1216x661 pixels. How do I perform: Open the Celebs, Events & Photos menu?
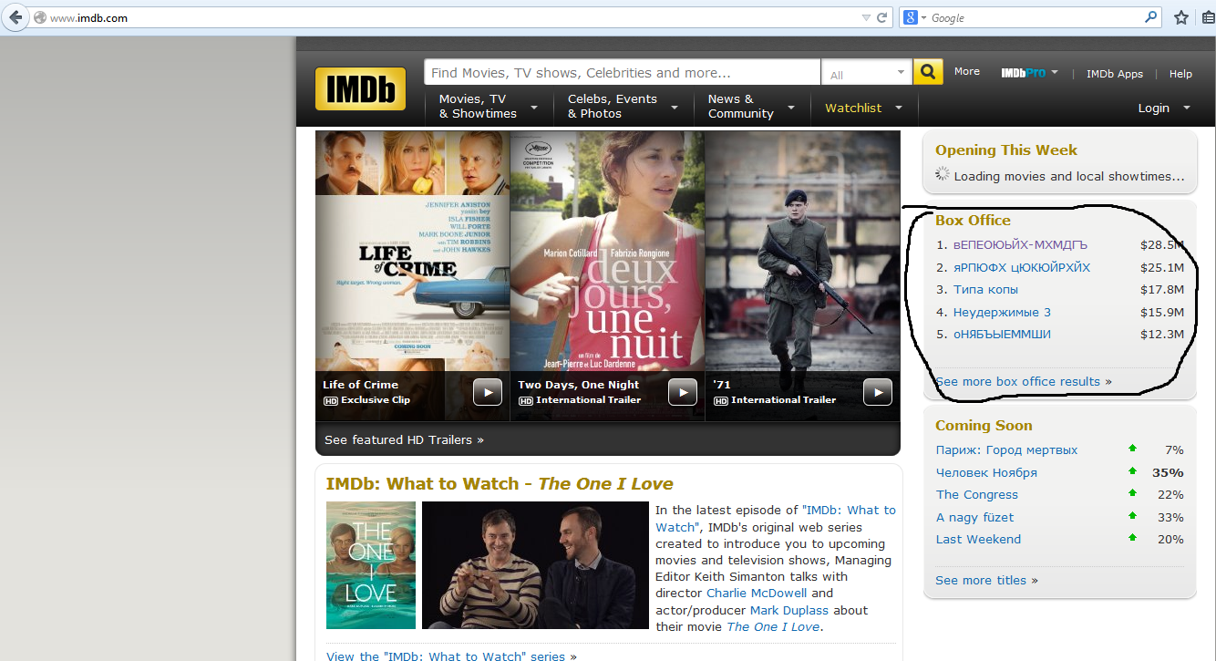click(x=623, y=107)
